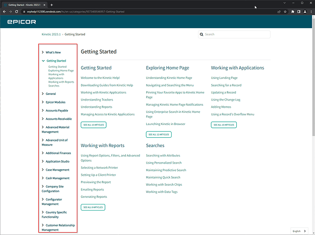Open Selecting a Network Printer article
The width and height of the screenshot is (315, 235).
click(x=99, y=168)
